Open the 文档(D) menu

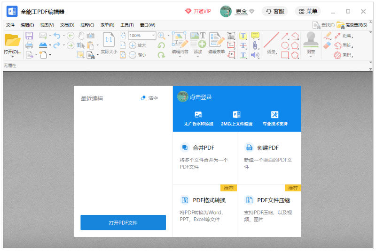tap(67, 25)
